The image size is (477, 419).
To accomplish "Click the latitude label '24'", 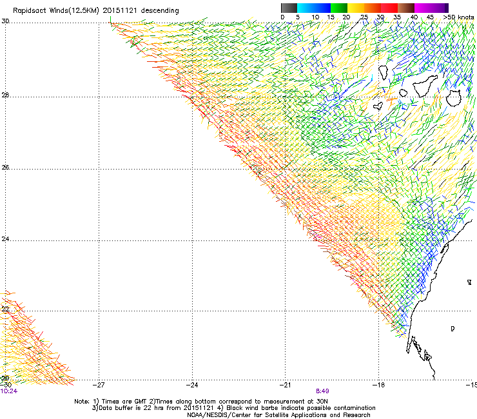I will point(5,239).
